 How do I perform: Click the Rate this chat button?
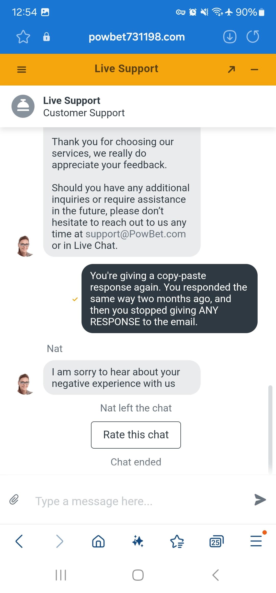coord(136,435)
